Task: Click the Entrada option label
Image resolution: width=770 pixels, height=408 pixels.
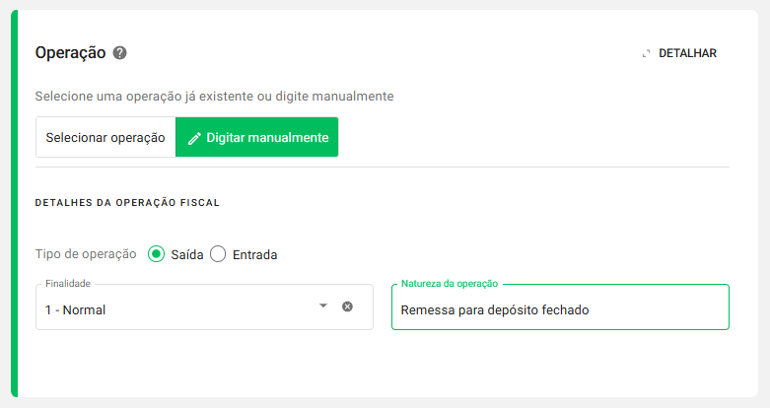Action: coord(254,254)
